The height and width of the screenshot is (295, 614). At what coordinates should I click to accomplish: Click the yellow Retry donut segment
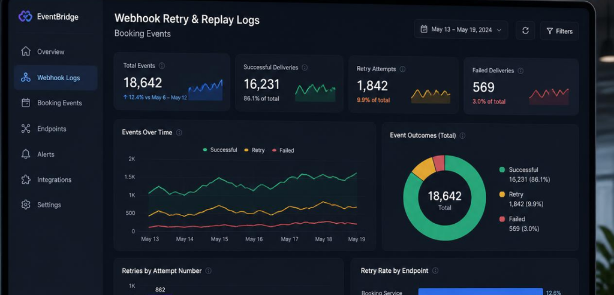tap(424, 169)
